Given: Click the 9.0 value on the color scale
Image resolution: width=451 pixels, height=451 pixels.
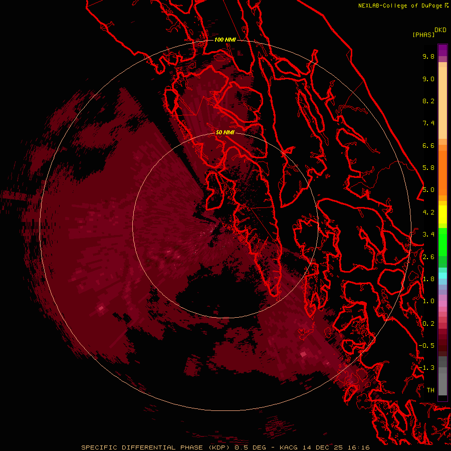Looking at the screenshot, I should click(x=428, y=79).
